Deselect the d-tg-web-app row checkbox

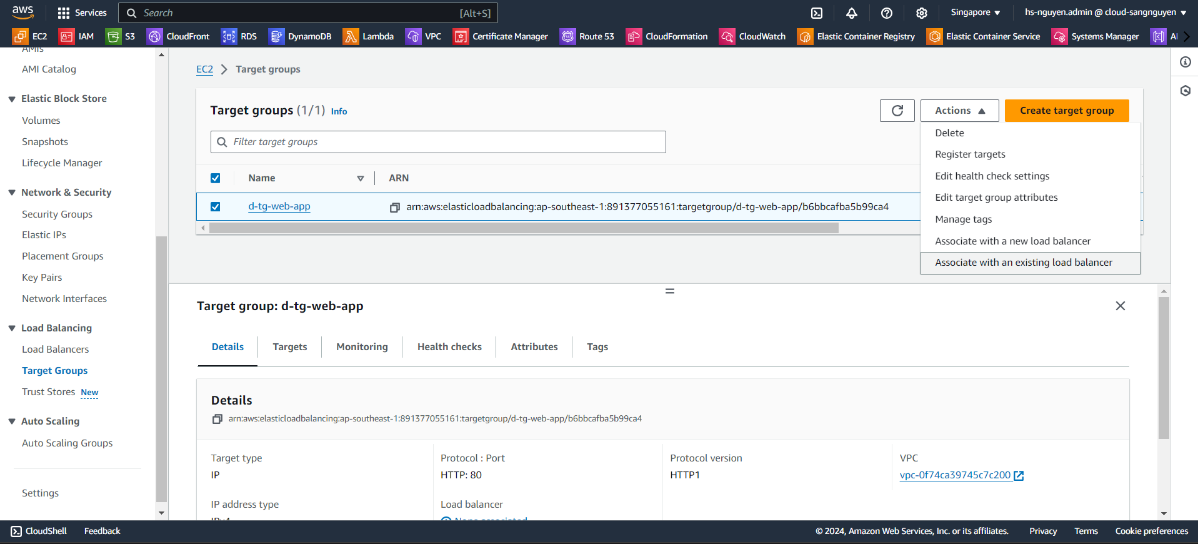pyautogui.click(x=216, y=207)
